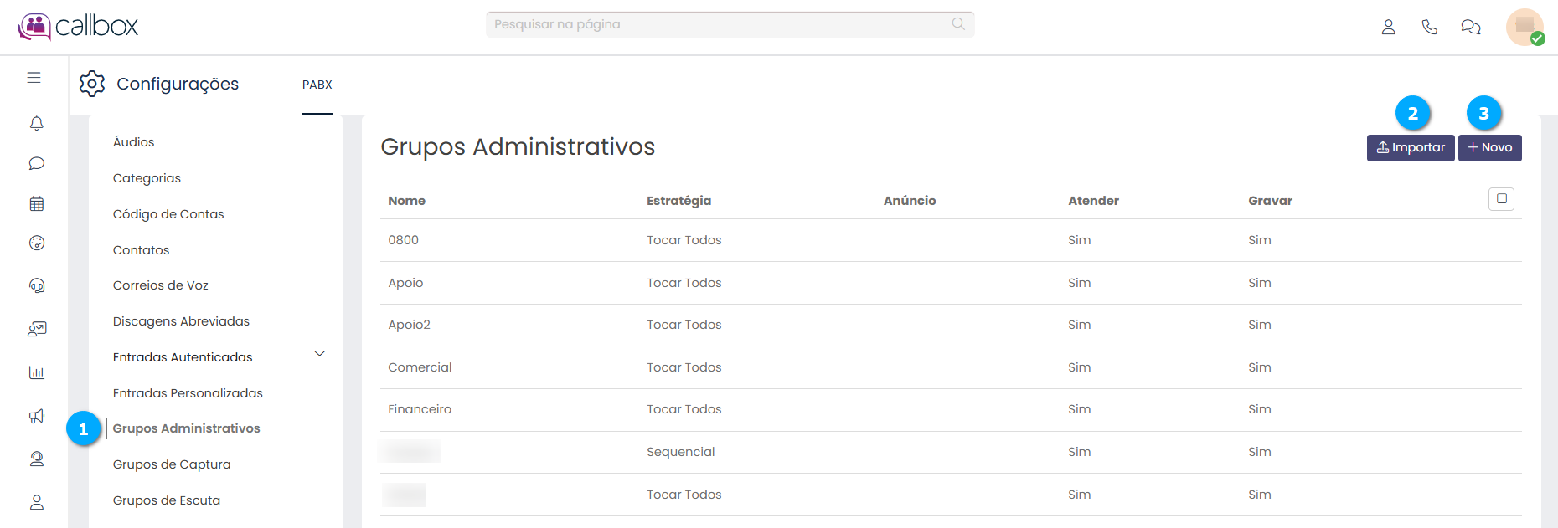Open conversations icon in top header

(1470, 27)
